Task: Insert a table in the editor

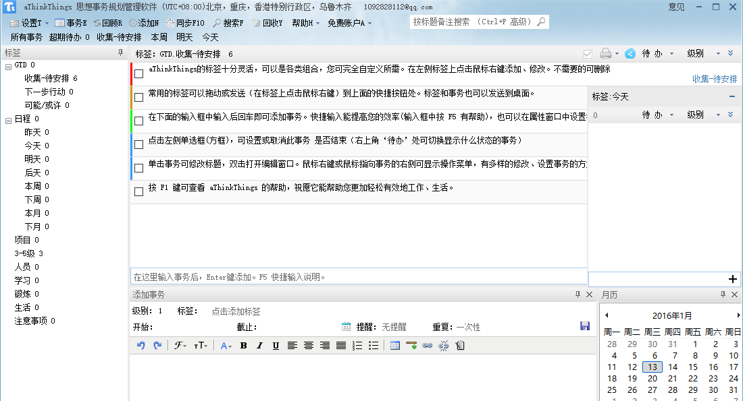Action: (x=394, y=346)
